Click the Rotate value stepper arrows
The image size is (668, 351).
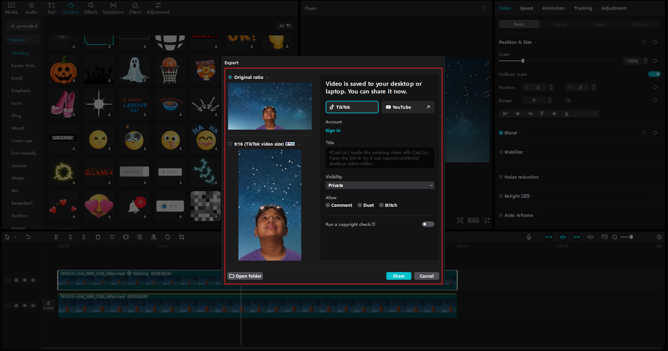click(x=550, y=100)
